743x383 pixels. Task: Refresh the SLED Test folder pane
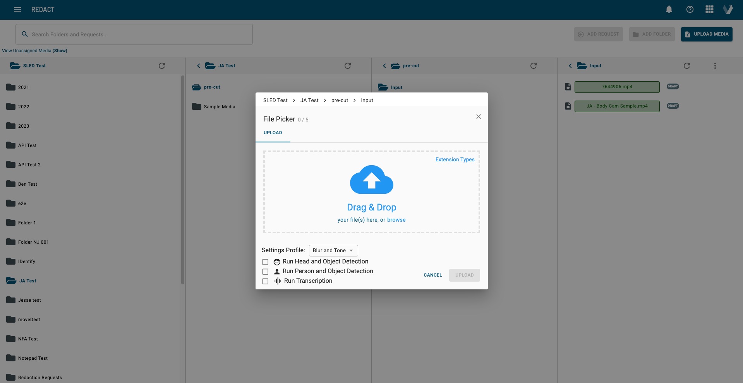(162, 66)
